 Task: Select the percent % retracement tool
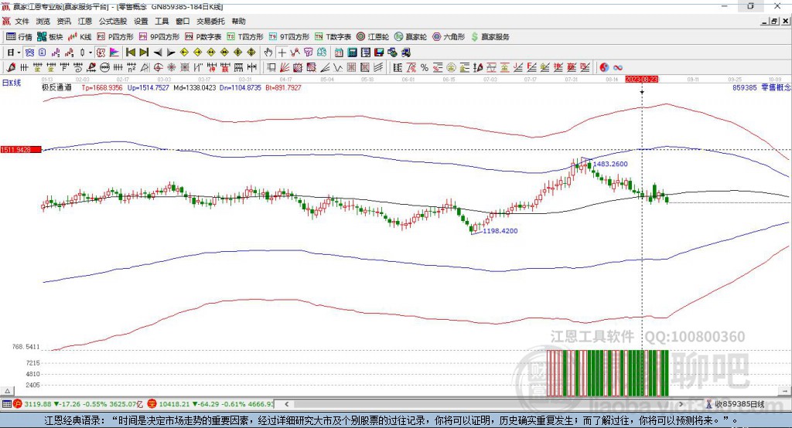425,68
